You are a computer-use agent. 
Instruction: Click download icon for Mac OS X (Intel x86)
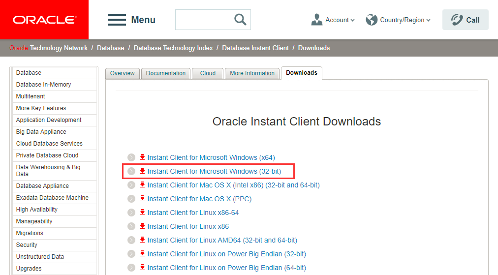(x=142, y=185)
